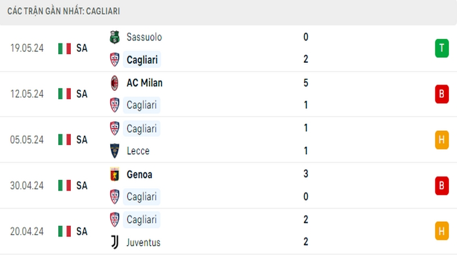Click the orange H badge for Juventus match

pyautogui.click(x=442, y=231)
